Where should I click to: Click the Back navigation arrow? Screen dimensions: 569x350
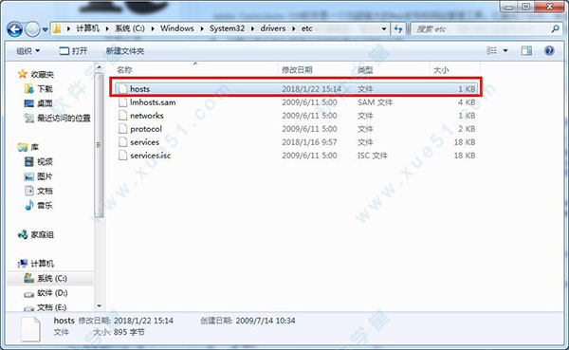[15, 29]
